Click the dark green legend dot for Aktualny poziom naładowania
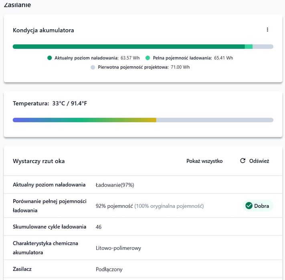Screen dimensions: 285x280 click(x=50, y=58)
